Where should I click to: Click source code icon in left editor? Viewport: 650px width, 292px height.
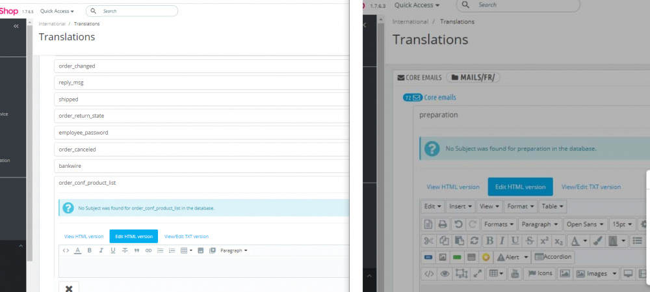coord(66,250)
